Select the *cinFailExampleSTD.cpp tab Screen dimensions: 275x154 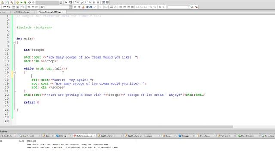50,12
